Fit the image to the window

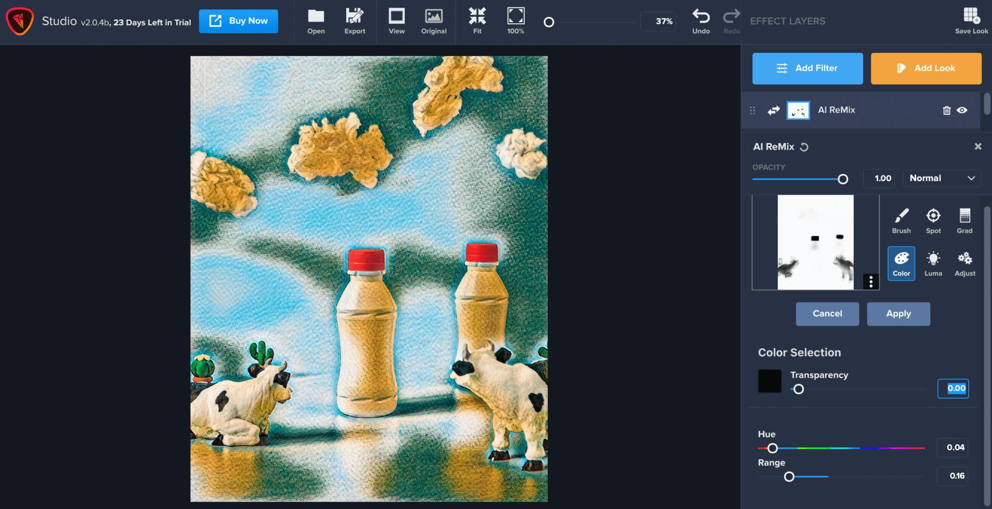[477, 21]
